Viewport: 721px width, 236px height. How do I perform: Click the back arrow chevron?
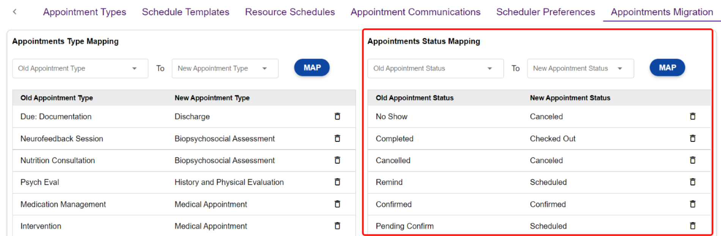click(x=14, y=12)
